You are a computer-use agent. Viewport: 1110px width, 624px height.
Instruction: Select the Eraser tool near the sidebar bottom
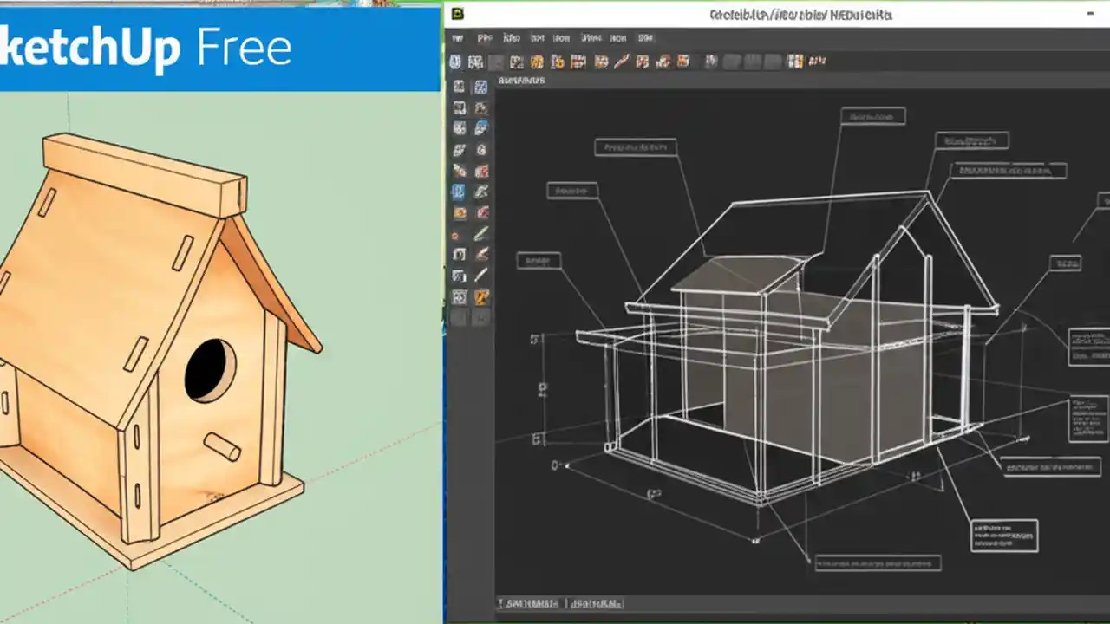pyautogui.click(x=460, y=276)
